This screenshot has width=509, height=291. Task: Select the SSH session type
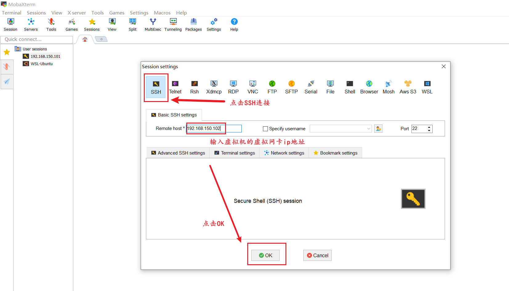(156, 87)
